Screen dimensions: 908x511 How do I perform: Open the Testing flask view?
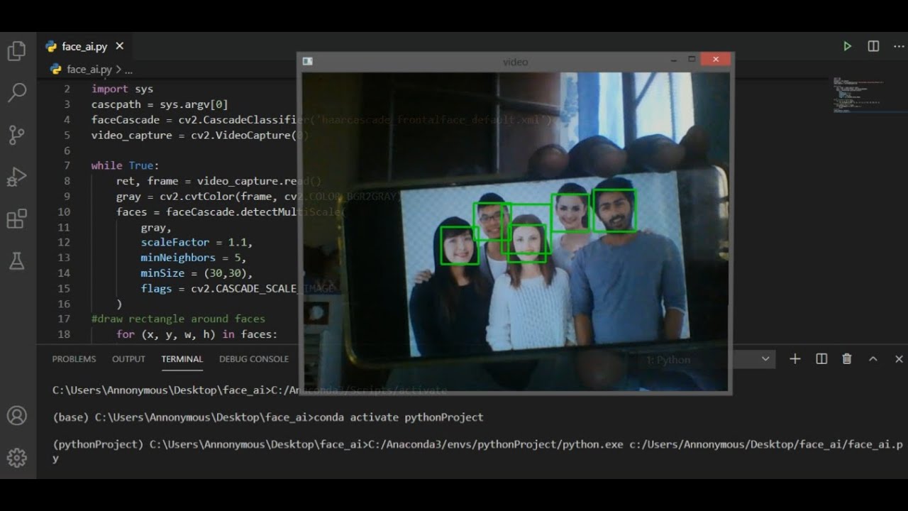(16, 260)
